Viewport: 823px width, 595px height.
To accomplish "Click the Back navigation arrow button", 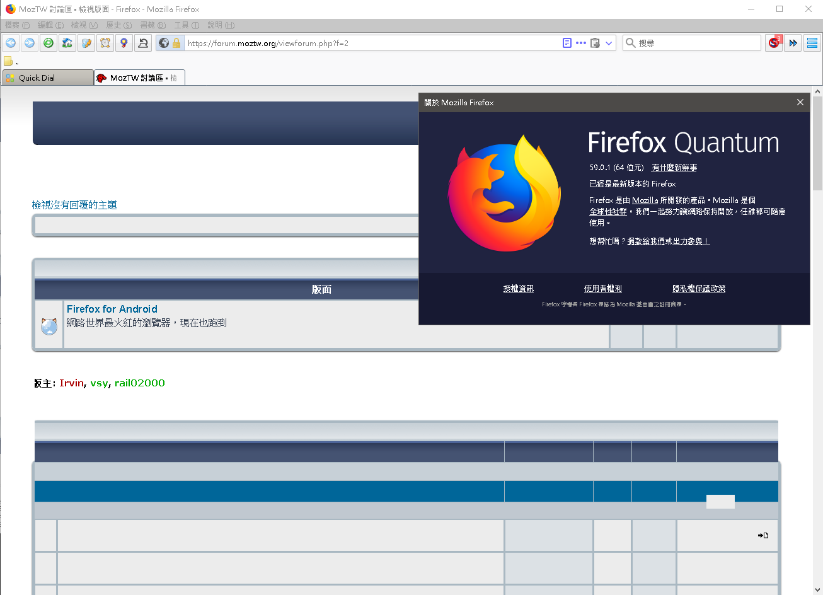I will point(11,43).
